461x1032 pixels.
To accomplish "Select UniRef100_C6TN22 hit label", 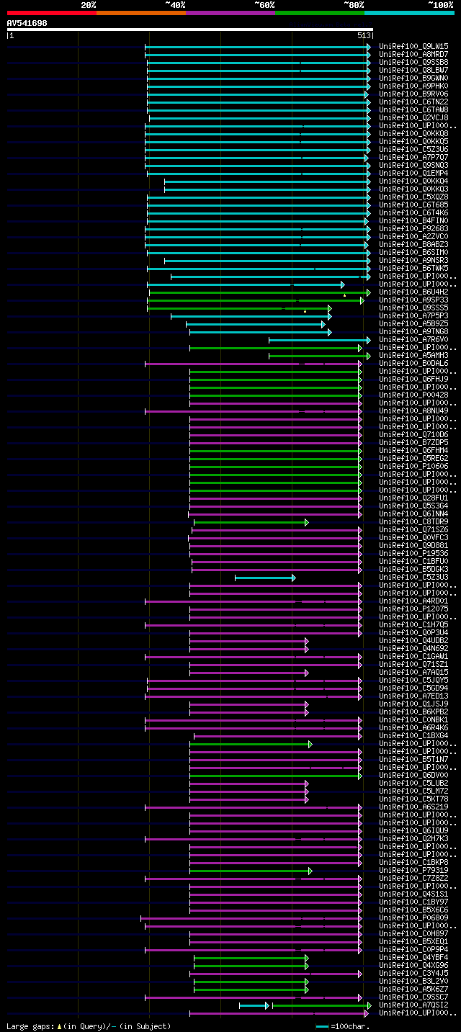I will (x=413, y=102).
